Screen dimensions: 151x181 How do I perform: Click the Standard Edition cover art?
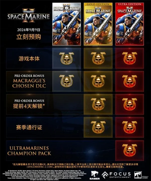click(66, 24)
